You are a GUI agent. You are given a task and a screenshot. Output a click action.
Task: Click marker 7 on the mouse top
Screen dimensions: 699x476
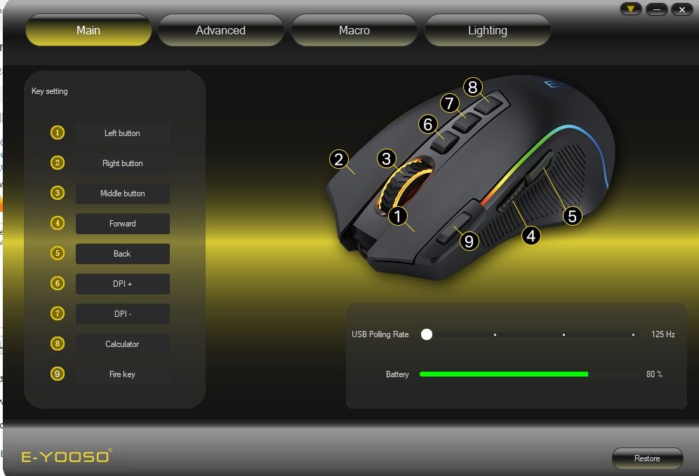point(449,103)
